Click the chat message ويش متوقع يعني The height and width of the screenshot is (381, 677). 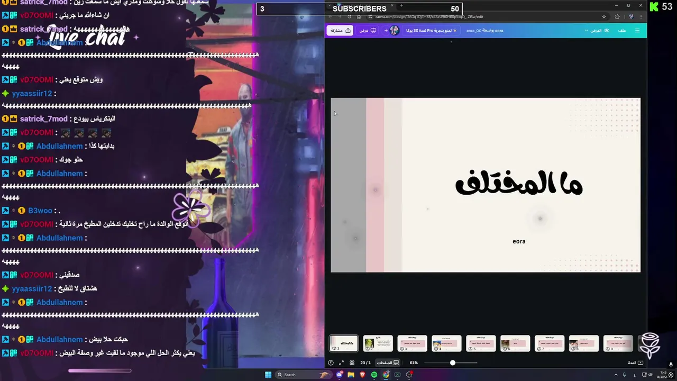click(x=81, y=79)
